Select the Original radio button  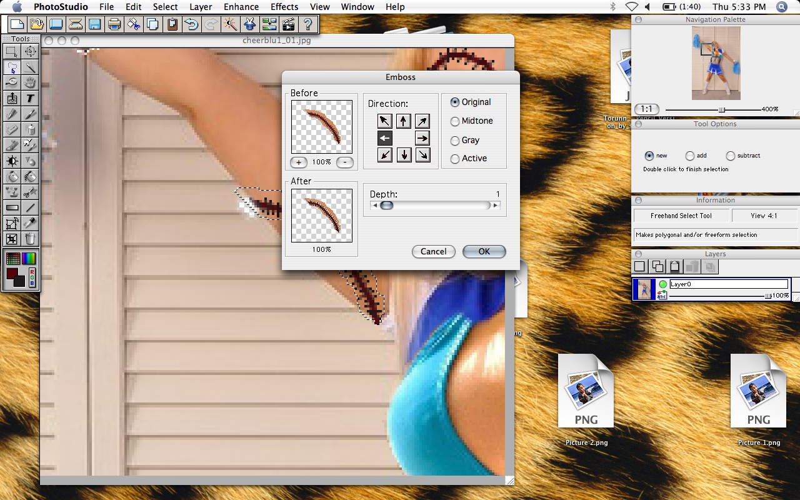[x=455, y=102]
